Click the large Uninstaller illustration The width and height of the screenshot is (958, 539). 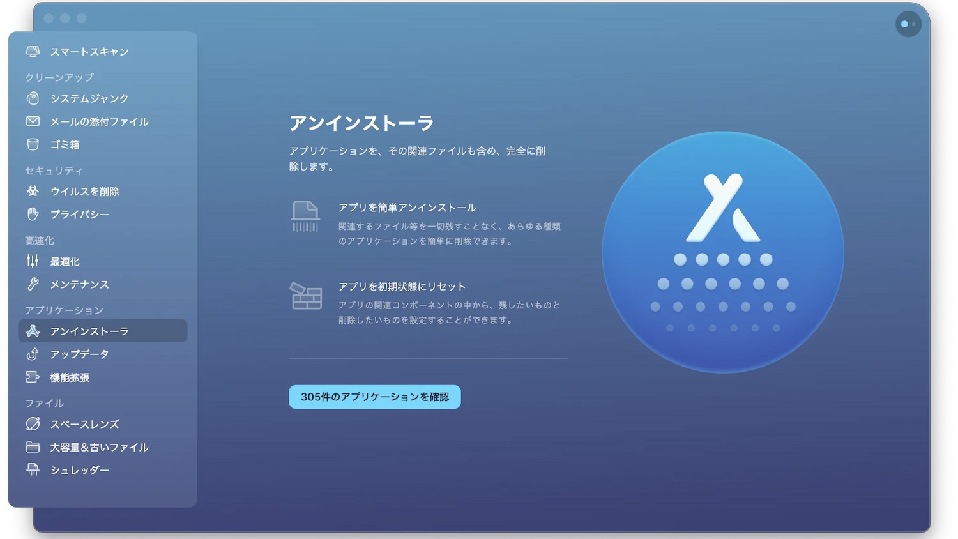[722, 252]
